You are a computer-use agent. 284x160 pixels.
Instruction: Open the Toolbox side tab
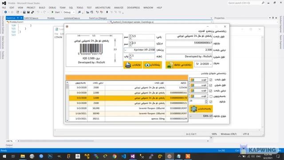coord(3,55)
